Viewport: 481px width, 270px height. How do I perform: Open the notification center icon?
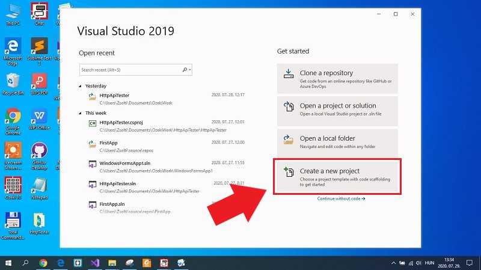(470, 263)
